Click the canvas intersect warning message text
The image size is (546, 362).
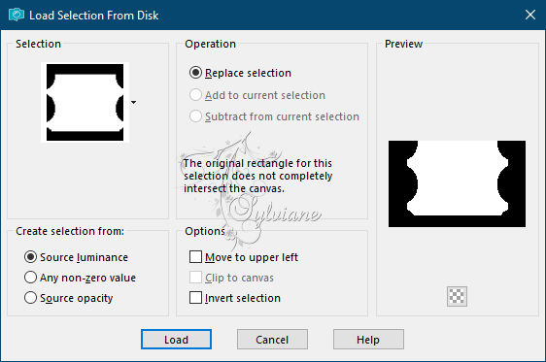258,176
